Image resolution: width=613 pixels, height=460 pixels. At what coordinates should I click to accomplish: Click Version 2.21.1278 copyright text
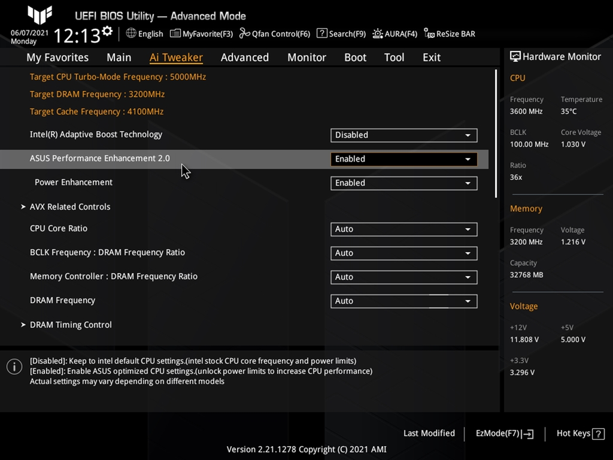(306, 449)
